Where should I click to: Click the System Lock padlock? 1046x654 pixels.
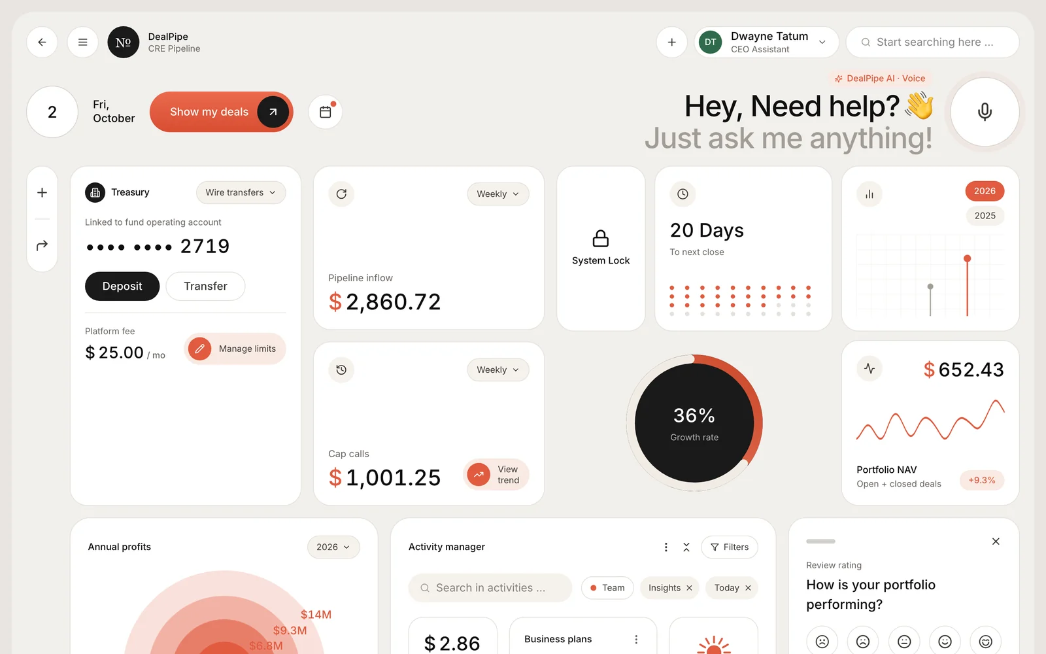601,239
